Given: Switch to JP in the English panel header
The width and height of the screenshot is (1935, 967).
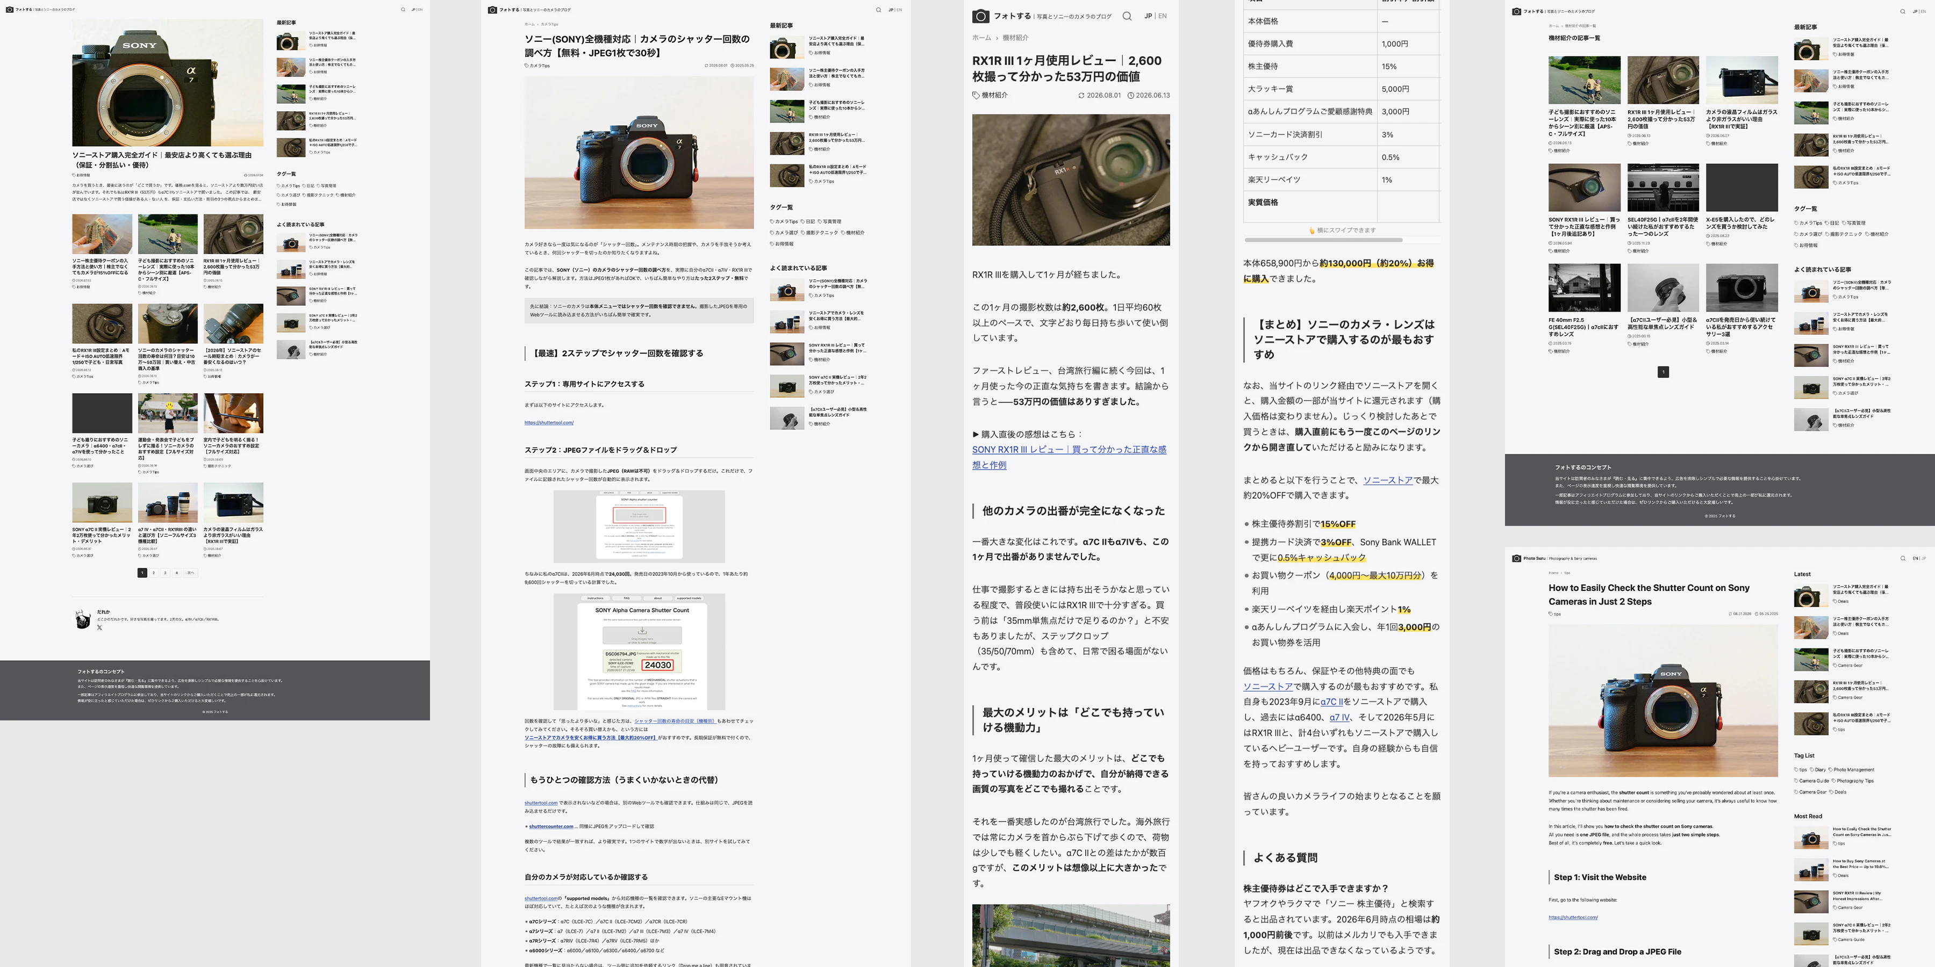Looking at the screenshot, I should coord(1924,558).
